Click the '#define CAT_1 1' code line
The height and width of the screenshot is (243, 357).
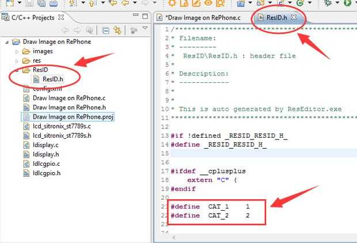[x=210, y=207]
